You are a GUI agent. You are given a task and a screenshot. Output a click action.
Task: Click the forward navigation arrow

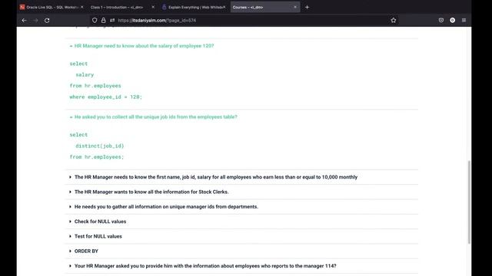coord(35,21)
